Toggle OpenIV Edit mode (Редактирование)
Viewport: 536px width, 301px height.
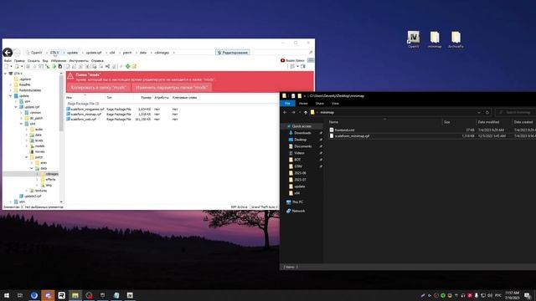(x=233, y=53)
